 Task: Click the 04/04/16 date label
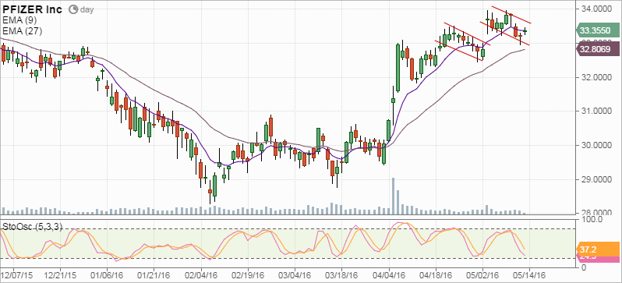coord(389,274)
